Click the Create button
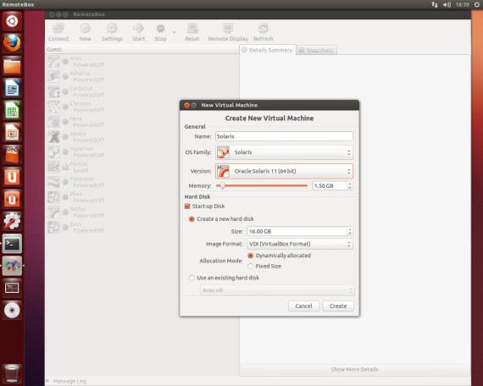Screen dimensions: 483x386 coord(338,306)
